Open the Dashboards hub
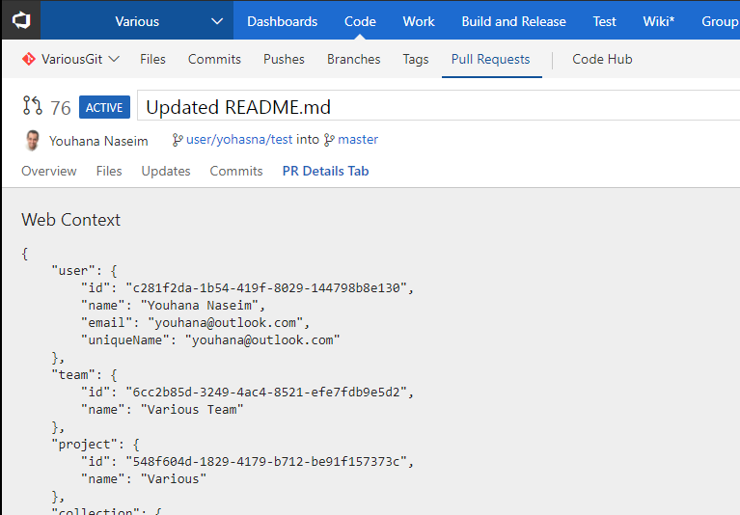 coord(283,21)
